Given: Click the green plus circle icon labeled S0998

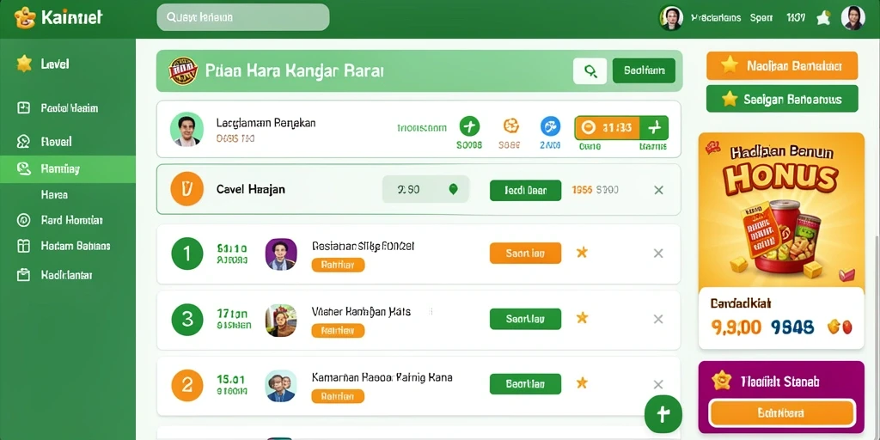Looking at the screenshot, I should point(469,126).
